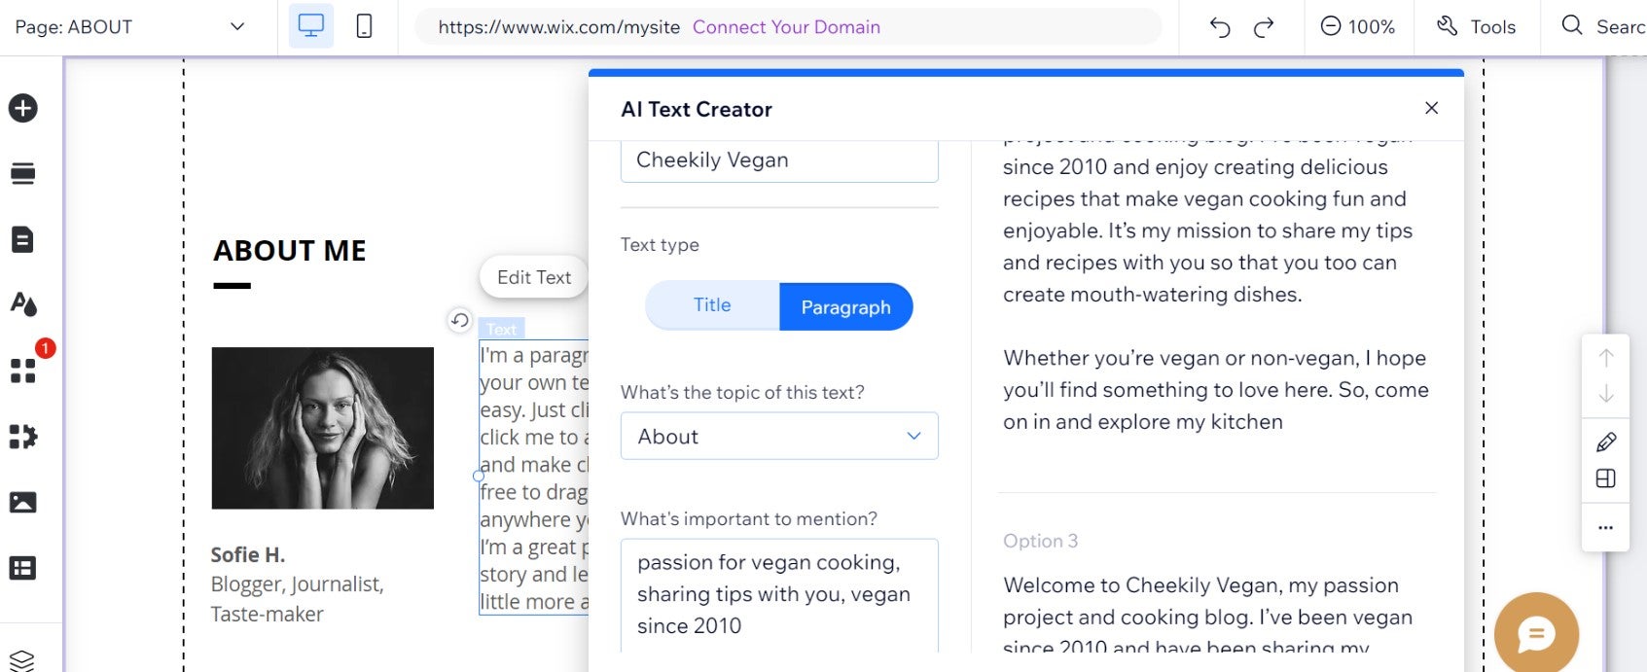Viewport: 1647px width, 672px height.
Task: Open the Media image icon in sidebar
Action: click(x=22, y=503)
